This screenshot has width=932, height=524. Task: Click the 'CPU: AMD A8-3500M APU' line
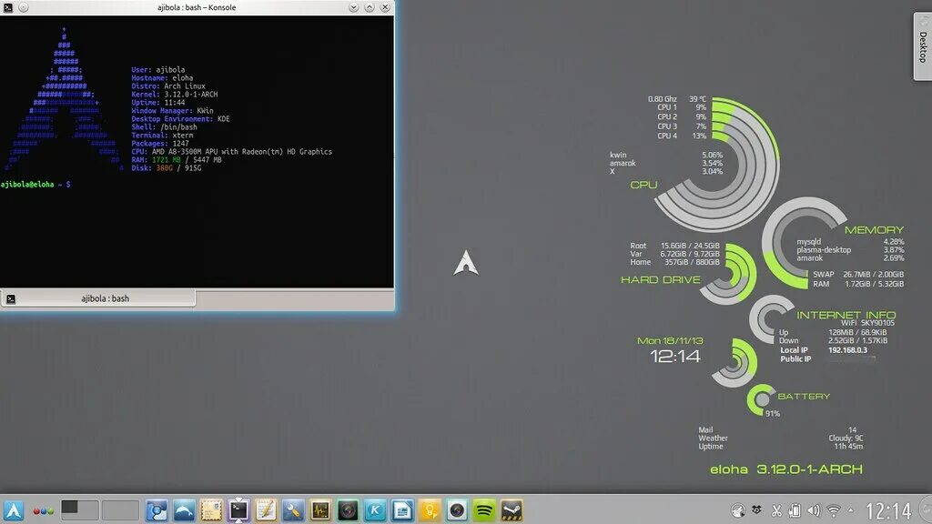[232, 152]
